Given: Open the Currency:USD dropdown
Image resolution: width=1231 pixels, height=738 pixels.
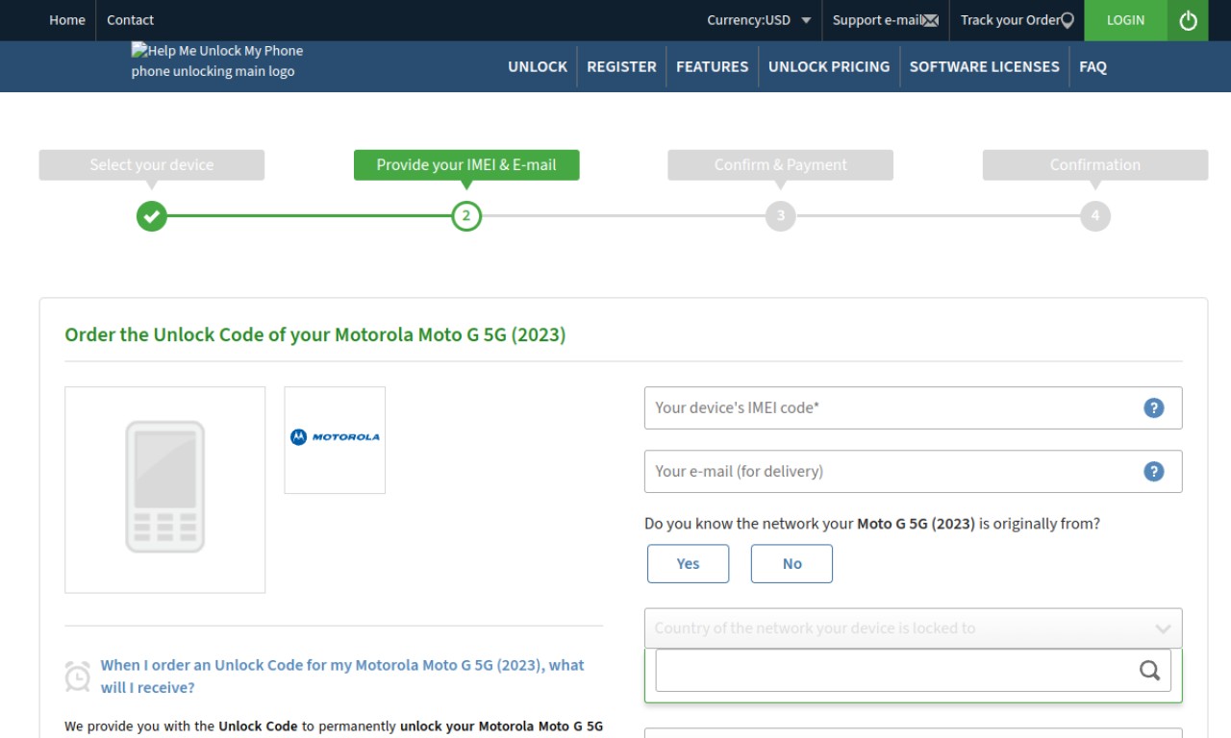Looking at the screenshot, I should [x=759, y=20].
